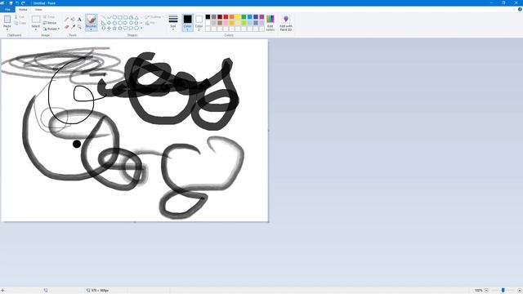Image resolution: width=523 pixels, height=294 pixels.
Task: Open Paint Help question mark icon
Action: tap(520, 9)
